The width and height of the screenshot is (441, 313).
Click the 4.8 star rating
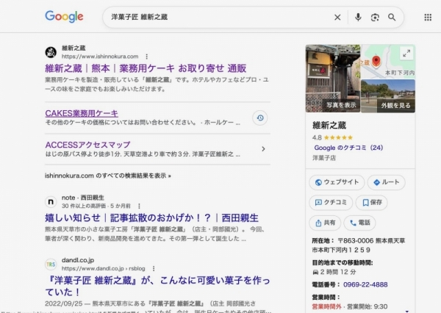point(332,137)
